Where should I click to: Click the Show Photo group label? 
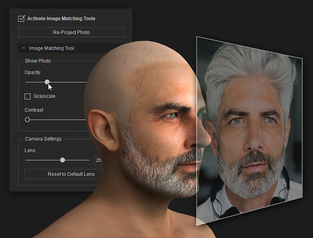click(38, 61)
